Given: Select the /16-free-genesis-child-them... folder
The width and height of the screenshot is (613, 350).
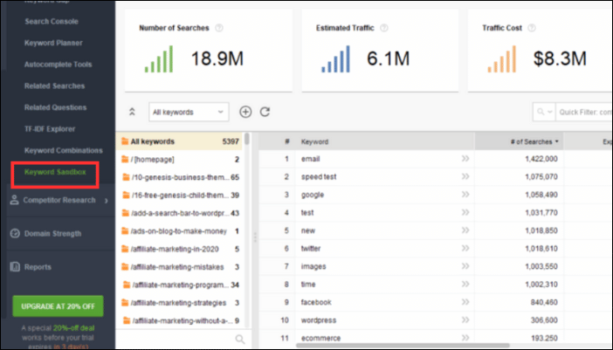Looking at the screenshot, I should pos(180,196).
